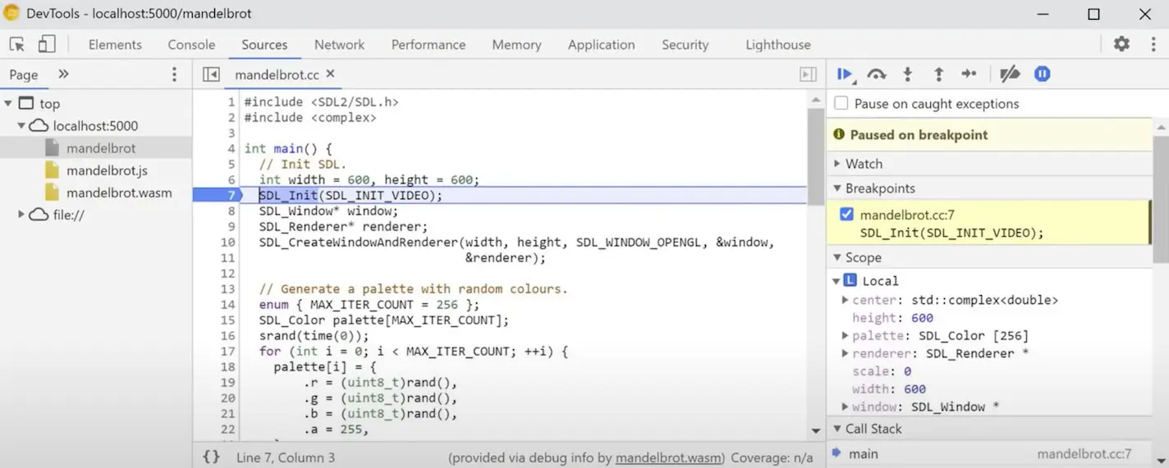1169x468 pixels.
Task: Hide the debugger sidebar icon
Action: click(808, 75)
